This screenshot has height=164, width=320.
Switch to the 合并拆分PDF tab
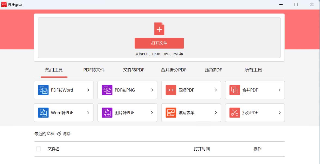tap(174, 70)
